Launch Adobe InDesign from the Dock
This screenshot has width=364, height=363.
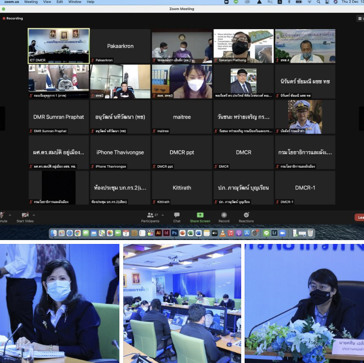point(166,233)
